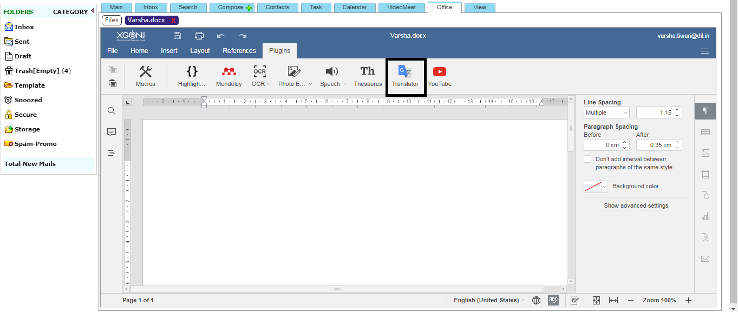
Task: Open Image settings in right sidebar
Action: coord(706,153)
